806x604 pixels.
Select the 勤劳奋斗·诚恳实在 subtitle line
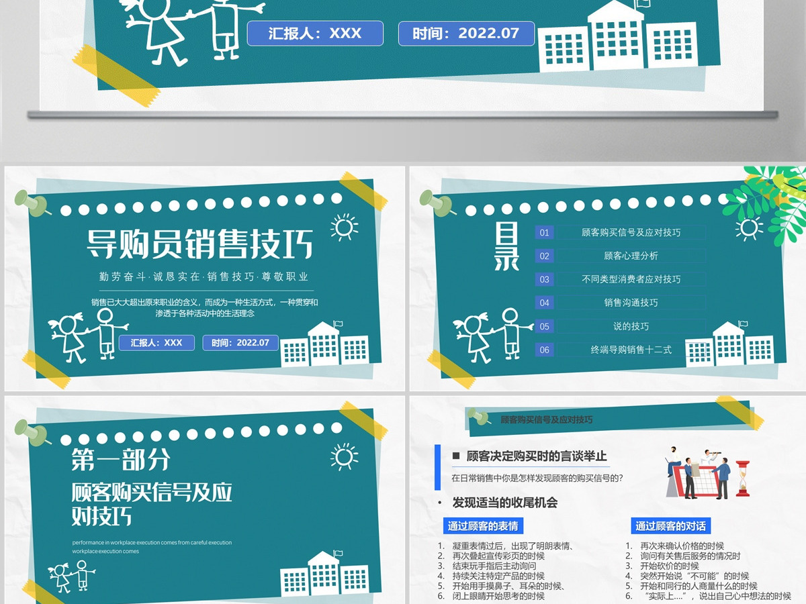tap(203, 276)
